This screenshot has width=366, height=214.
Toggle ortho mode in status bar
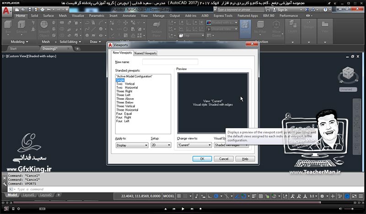pos(210,196)
